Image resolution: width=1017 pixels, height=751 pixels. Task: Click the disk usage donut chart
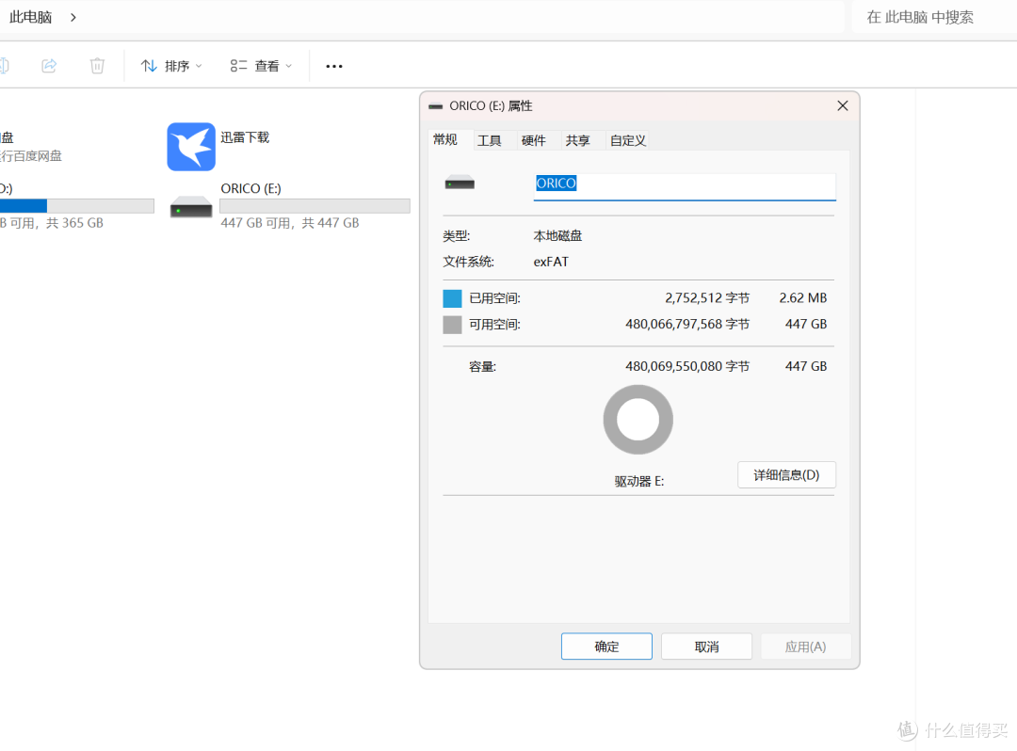coord(638,420)
